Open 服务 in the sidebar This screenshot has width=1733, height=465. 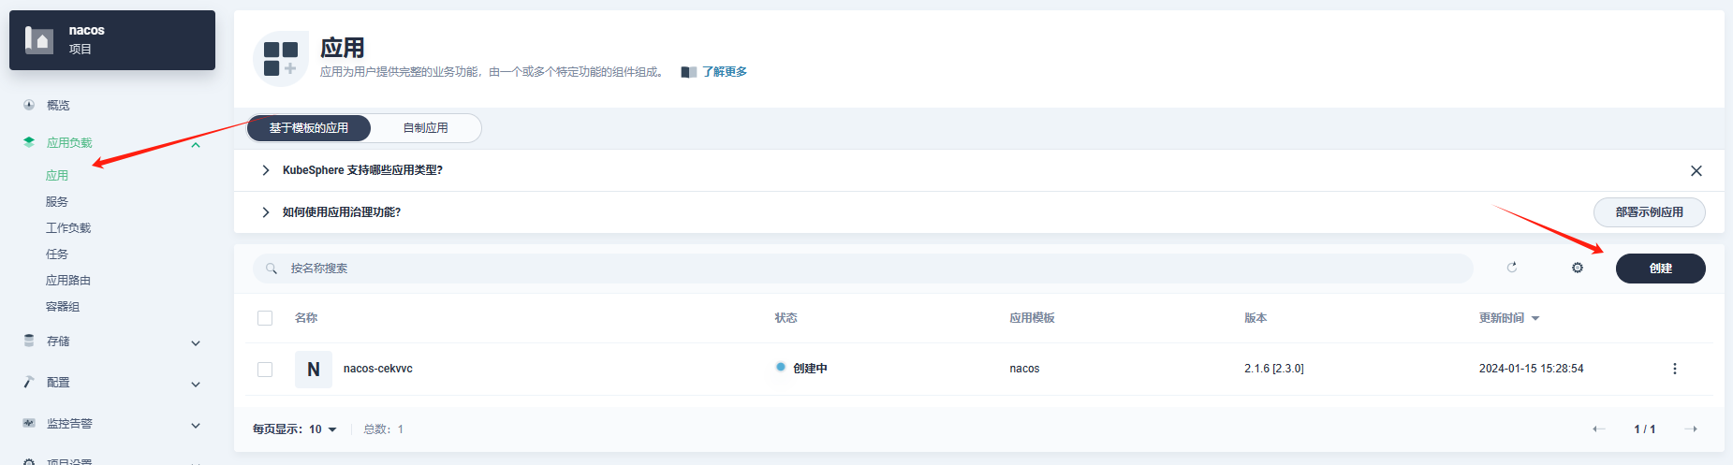[57, 202]
